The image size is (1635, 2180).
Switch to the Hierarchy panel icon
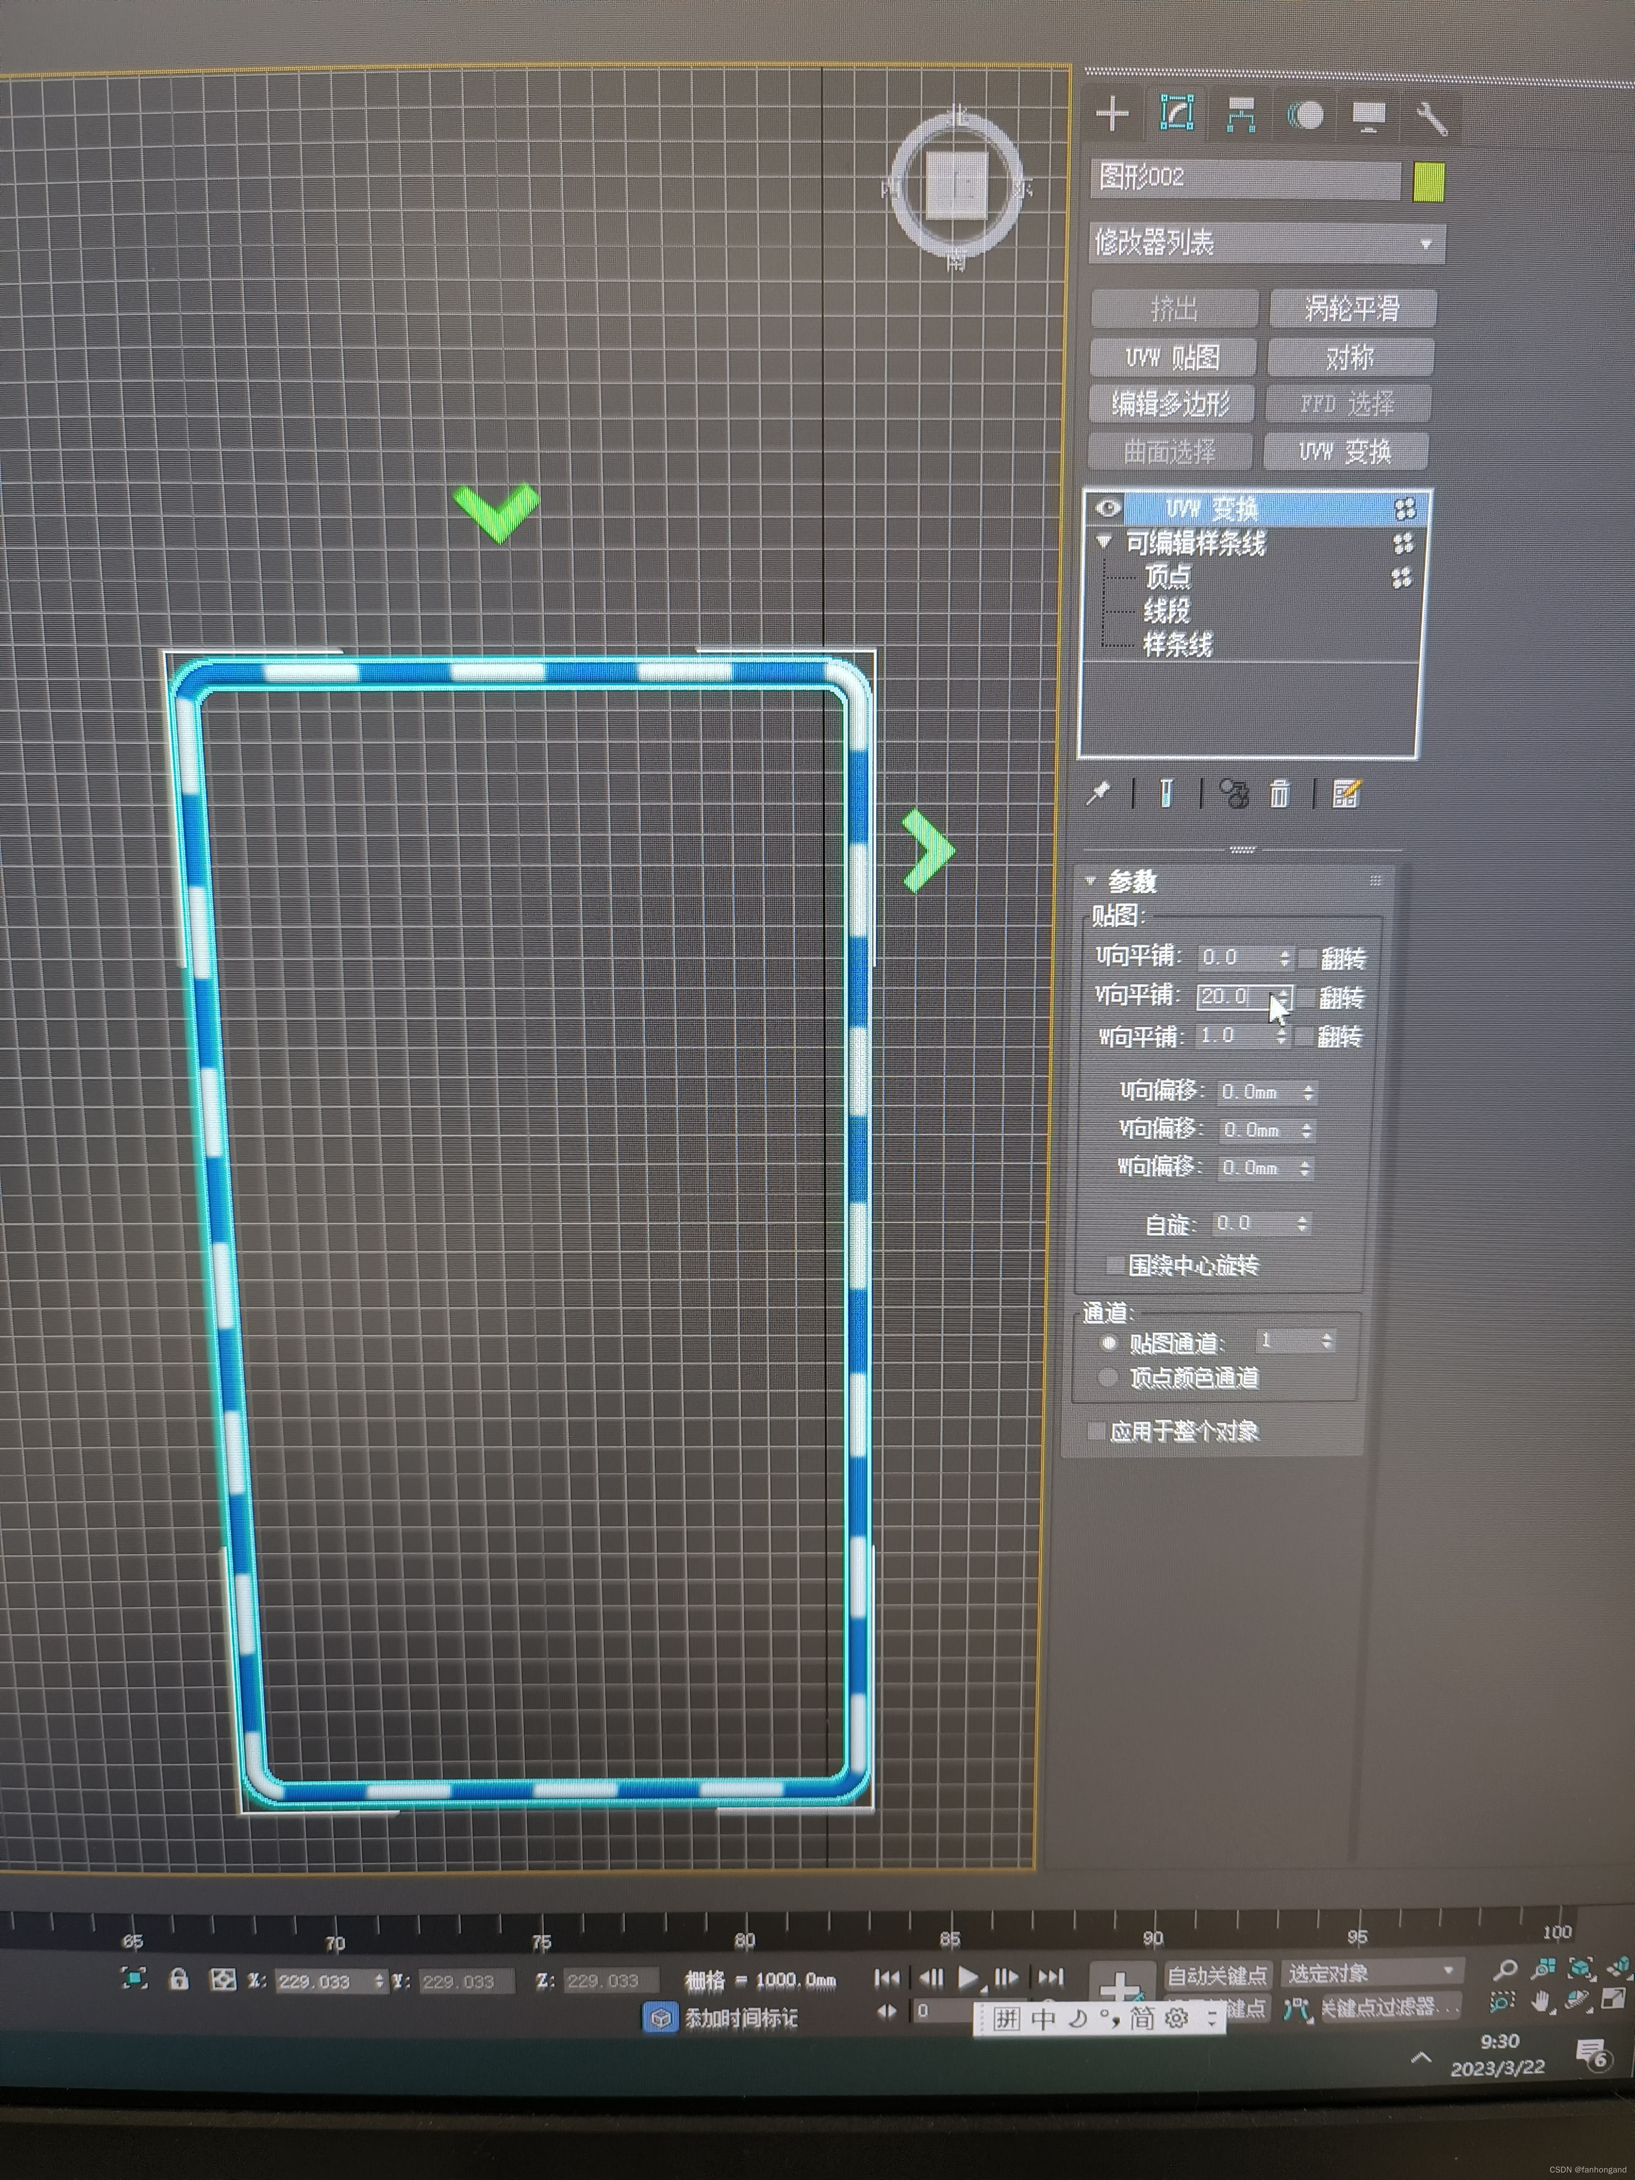click(1241, 115)
